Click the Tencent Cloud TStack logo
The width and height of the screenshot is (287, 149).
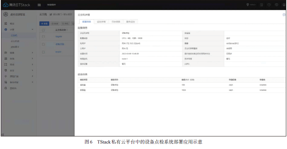pyautogui.click(x=16, y=5)
